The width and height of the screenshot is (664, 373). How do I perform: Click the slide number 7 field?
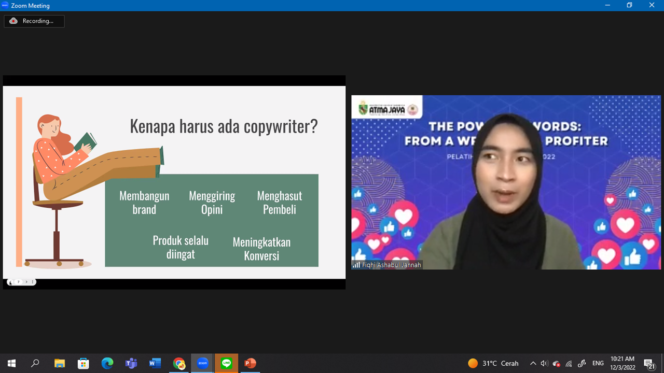(19, 282)
